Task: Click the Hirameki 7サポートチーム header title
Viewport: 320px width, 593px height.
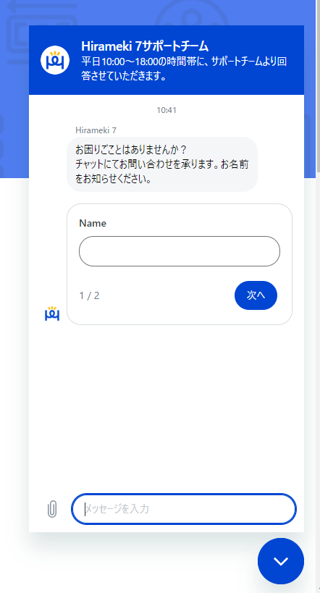Action: 145,46
